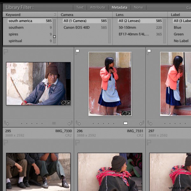Rotate photo 296 counterclockwise
Screen dimensions: 191x191
point(78,123)
